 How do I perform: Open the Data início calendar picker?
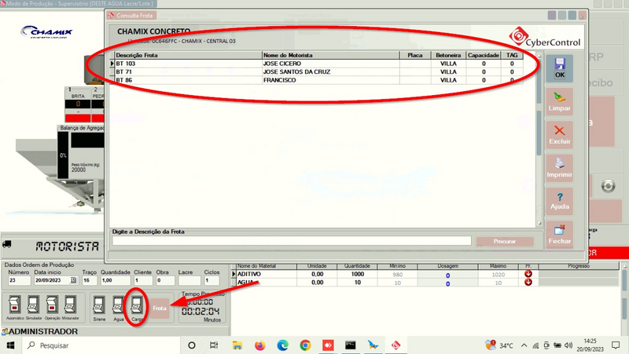73,280
